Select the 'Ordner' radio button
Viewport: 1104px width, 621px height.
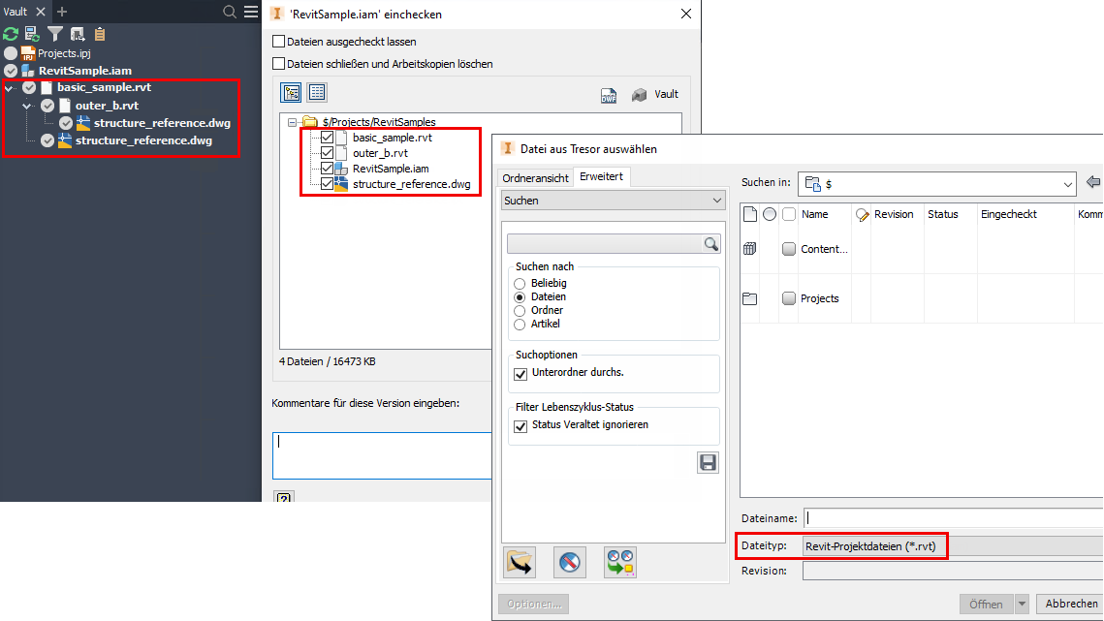point(520,310)
